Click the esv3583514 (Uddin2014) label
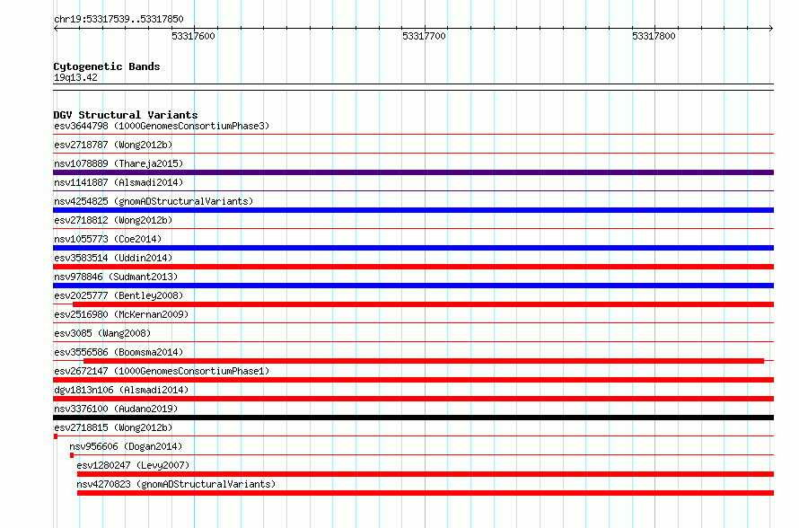 pyautogui.click(x=113, y=258)
